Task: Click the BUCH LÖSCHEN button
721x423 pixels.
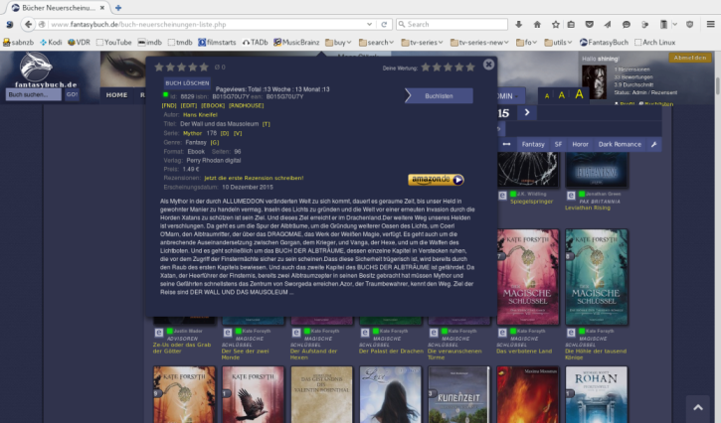Action: coord(187,83)
